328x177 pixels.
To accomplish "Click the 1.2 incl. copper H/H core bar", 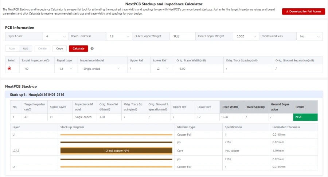I will pos(116,151).
